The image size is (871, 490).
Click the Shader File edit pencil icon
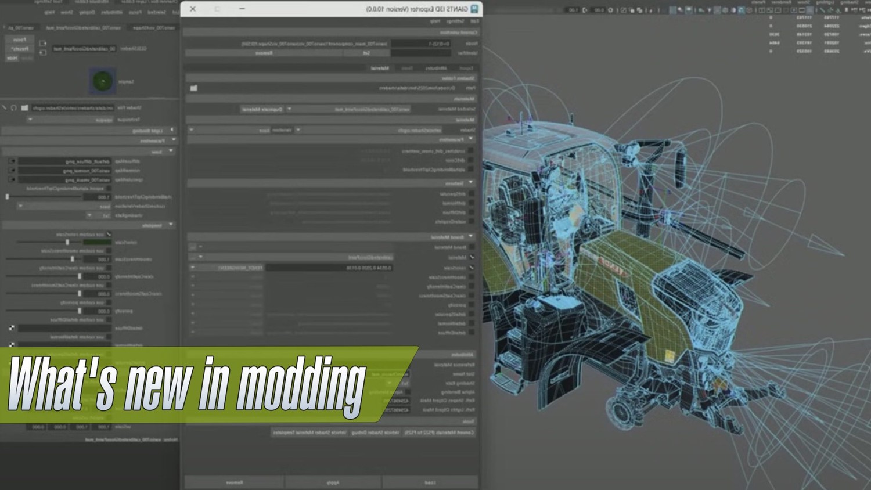tap(5, 108)
